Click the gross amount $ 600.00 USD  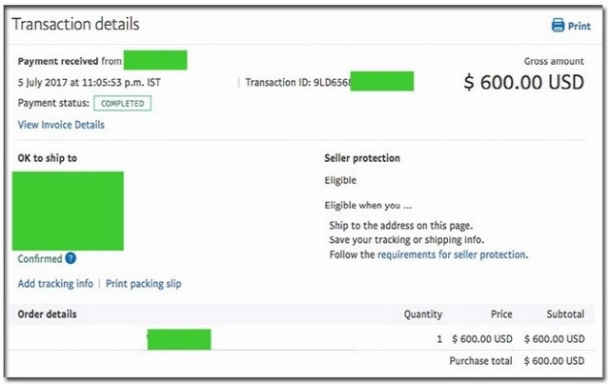click(523, 83)
